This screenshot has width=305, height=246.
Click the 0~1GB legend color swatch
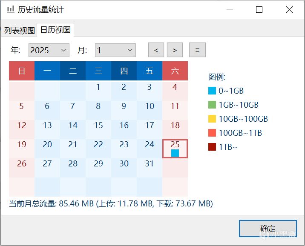[x=212, y=91]
